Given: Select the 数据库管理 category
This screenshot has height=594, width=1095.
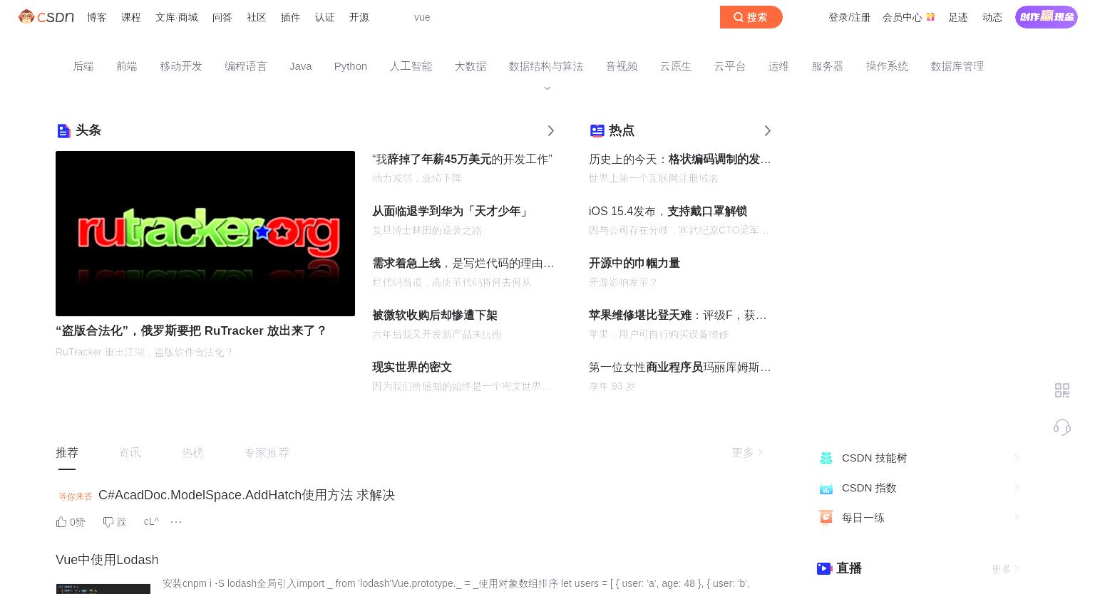Looking at the screenshot, I should [x=957, y=66].
